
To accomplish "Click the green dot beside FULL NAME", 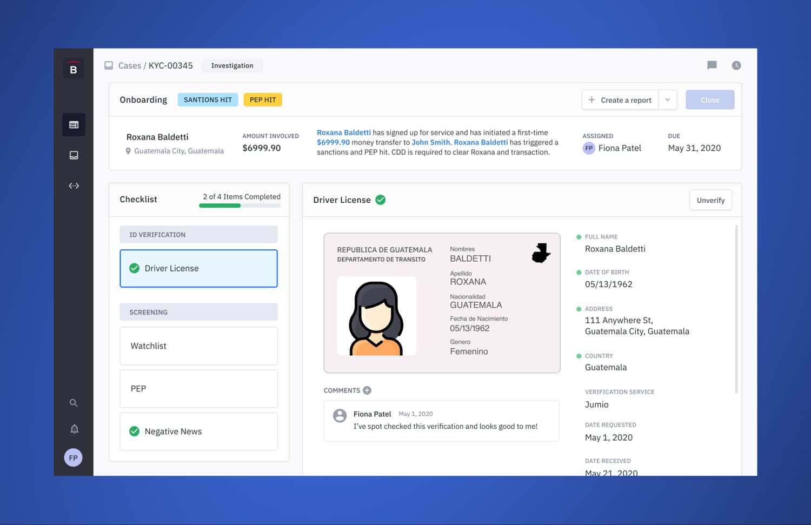I will (x=579, y=237).
